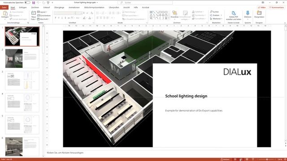The width and height of the screenshot is (287, 161).
Task: Open the Bildschirmpräsentation tab
Action: tap(94, 8)
